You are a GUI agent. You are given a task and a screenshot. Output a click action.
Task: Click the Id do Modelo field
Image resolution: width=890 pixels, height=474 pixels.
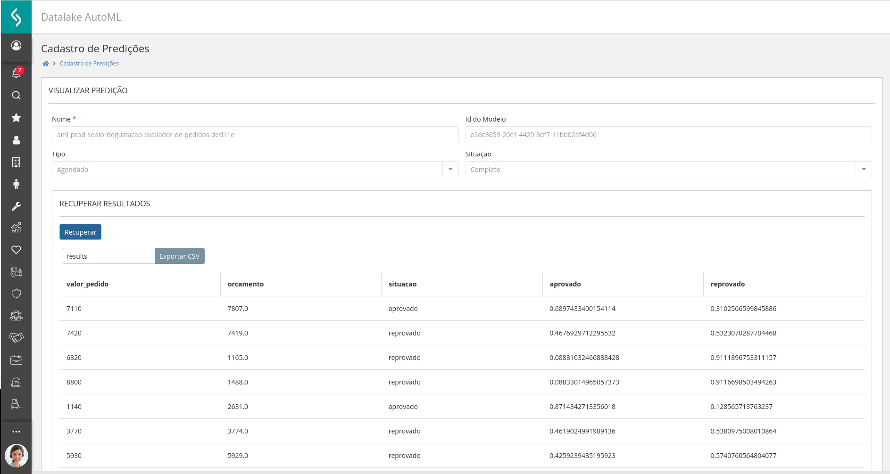pos(668,134)
